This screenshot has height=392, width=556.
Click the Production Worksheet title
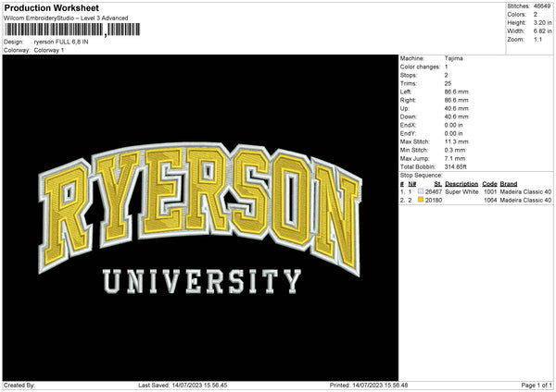51,7
